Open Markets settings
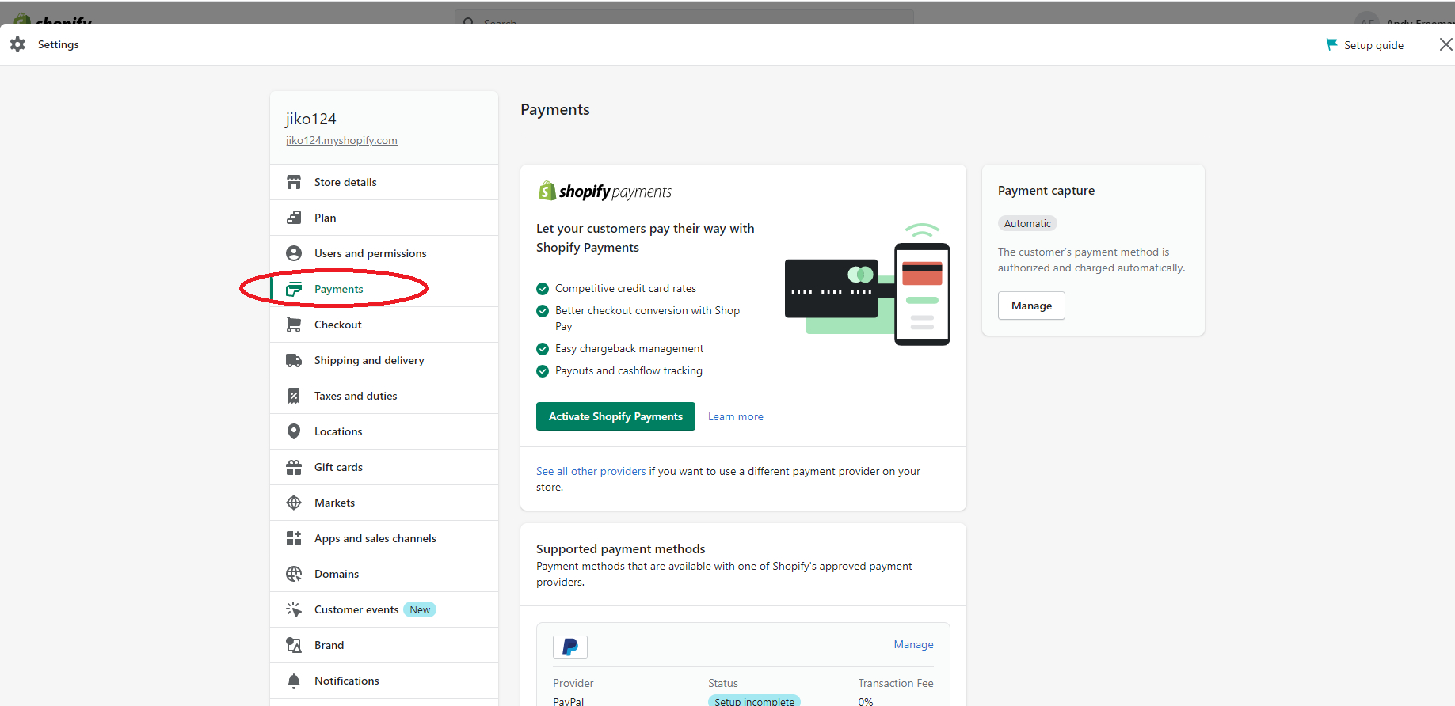The width and height of the screenshot is (1455, 706). [x=384, y=503]
